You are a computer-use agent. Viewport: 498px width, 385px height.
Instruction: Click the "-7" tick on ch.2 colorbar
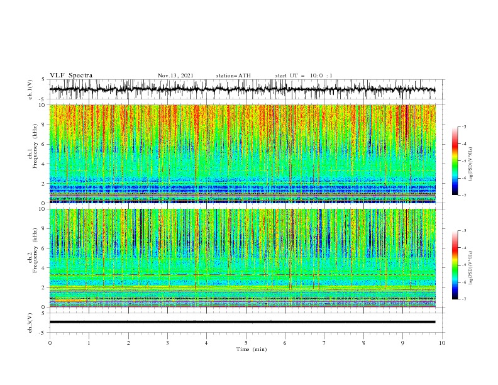[x=463, y=299]
